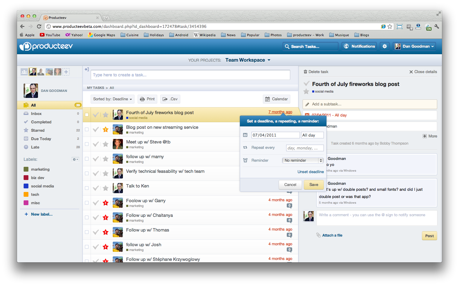The image size is (459, 286).
Task: Tick the checkbox for Fourth of July fireworks blog post
Action: tap(87, 115)
